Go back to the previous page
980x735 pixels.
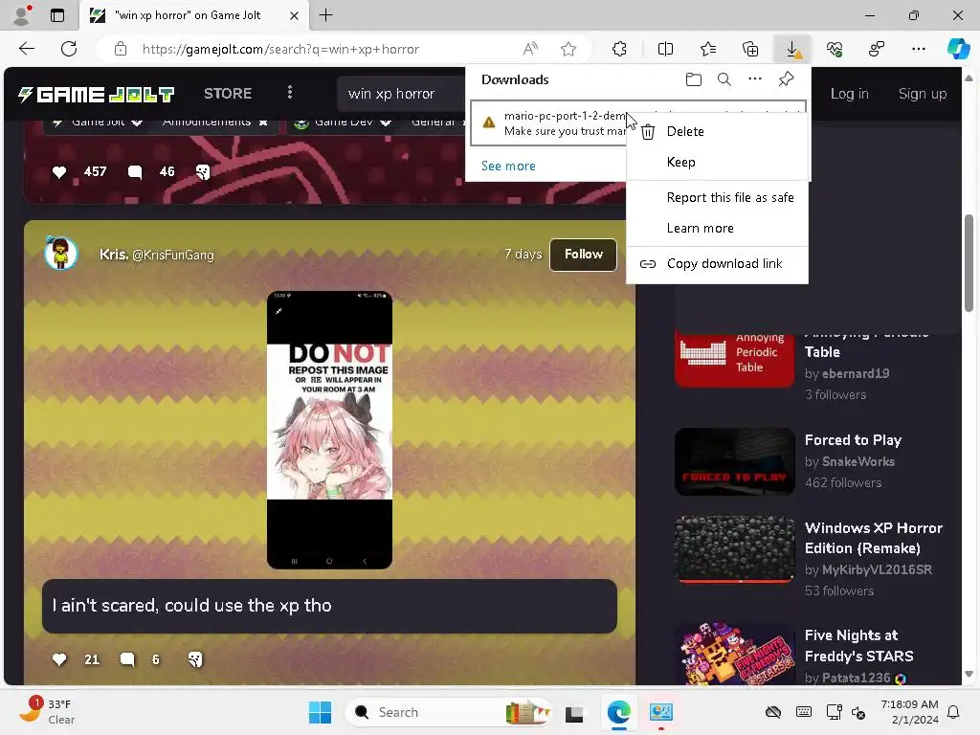point(26,49)
